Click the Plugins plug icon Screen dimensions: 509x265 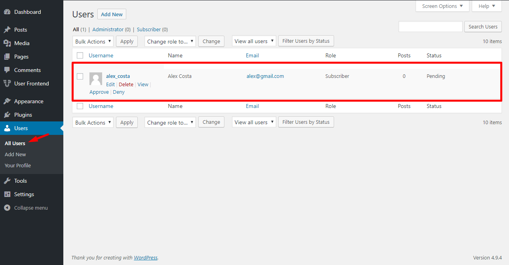click(x=7, y=115)
